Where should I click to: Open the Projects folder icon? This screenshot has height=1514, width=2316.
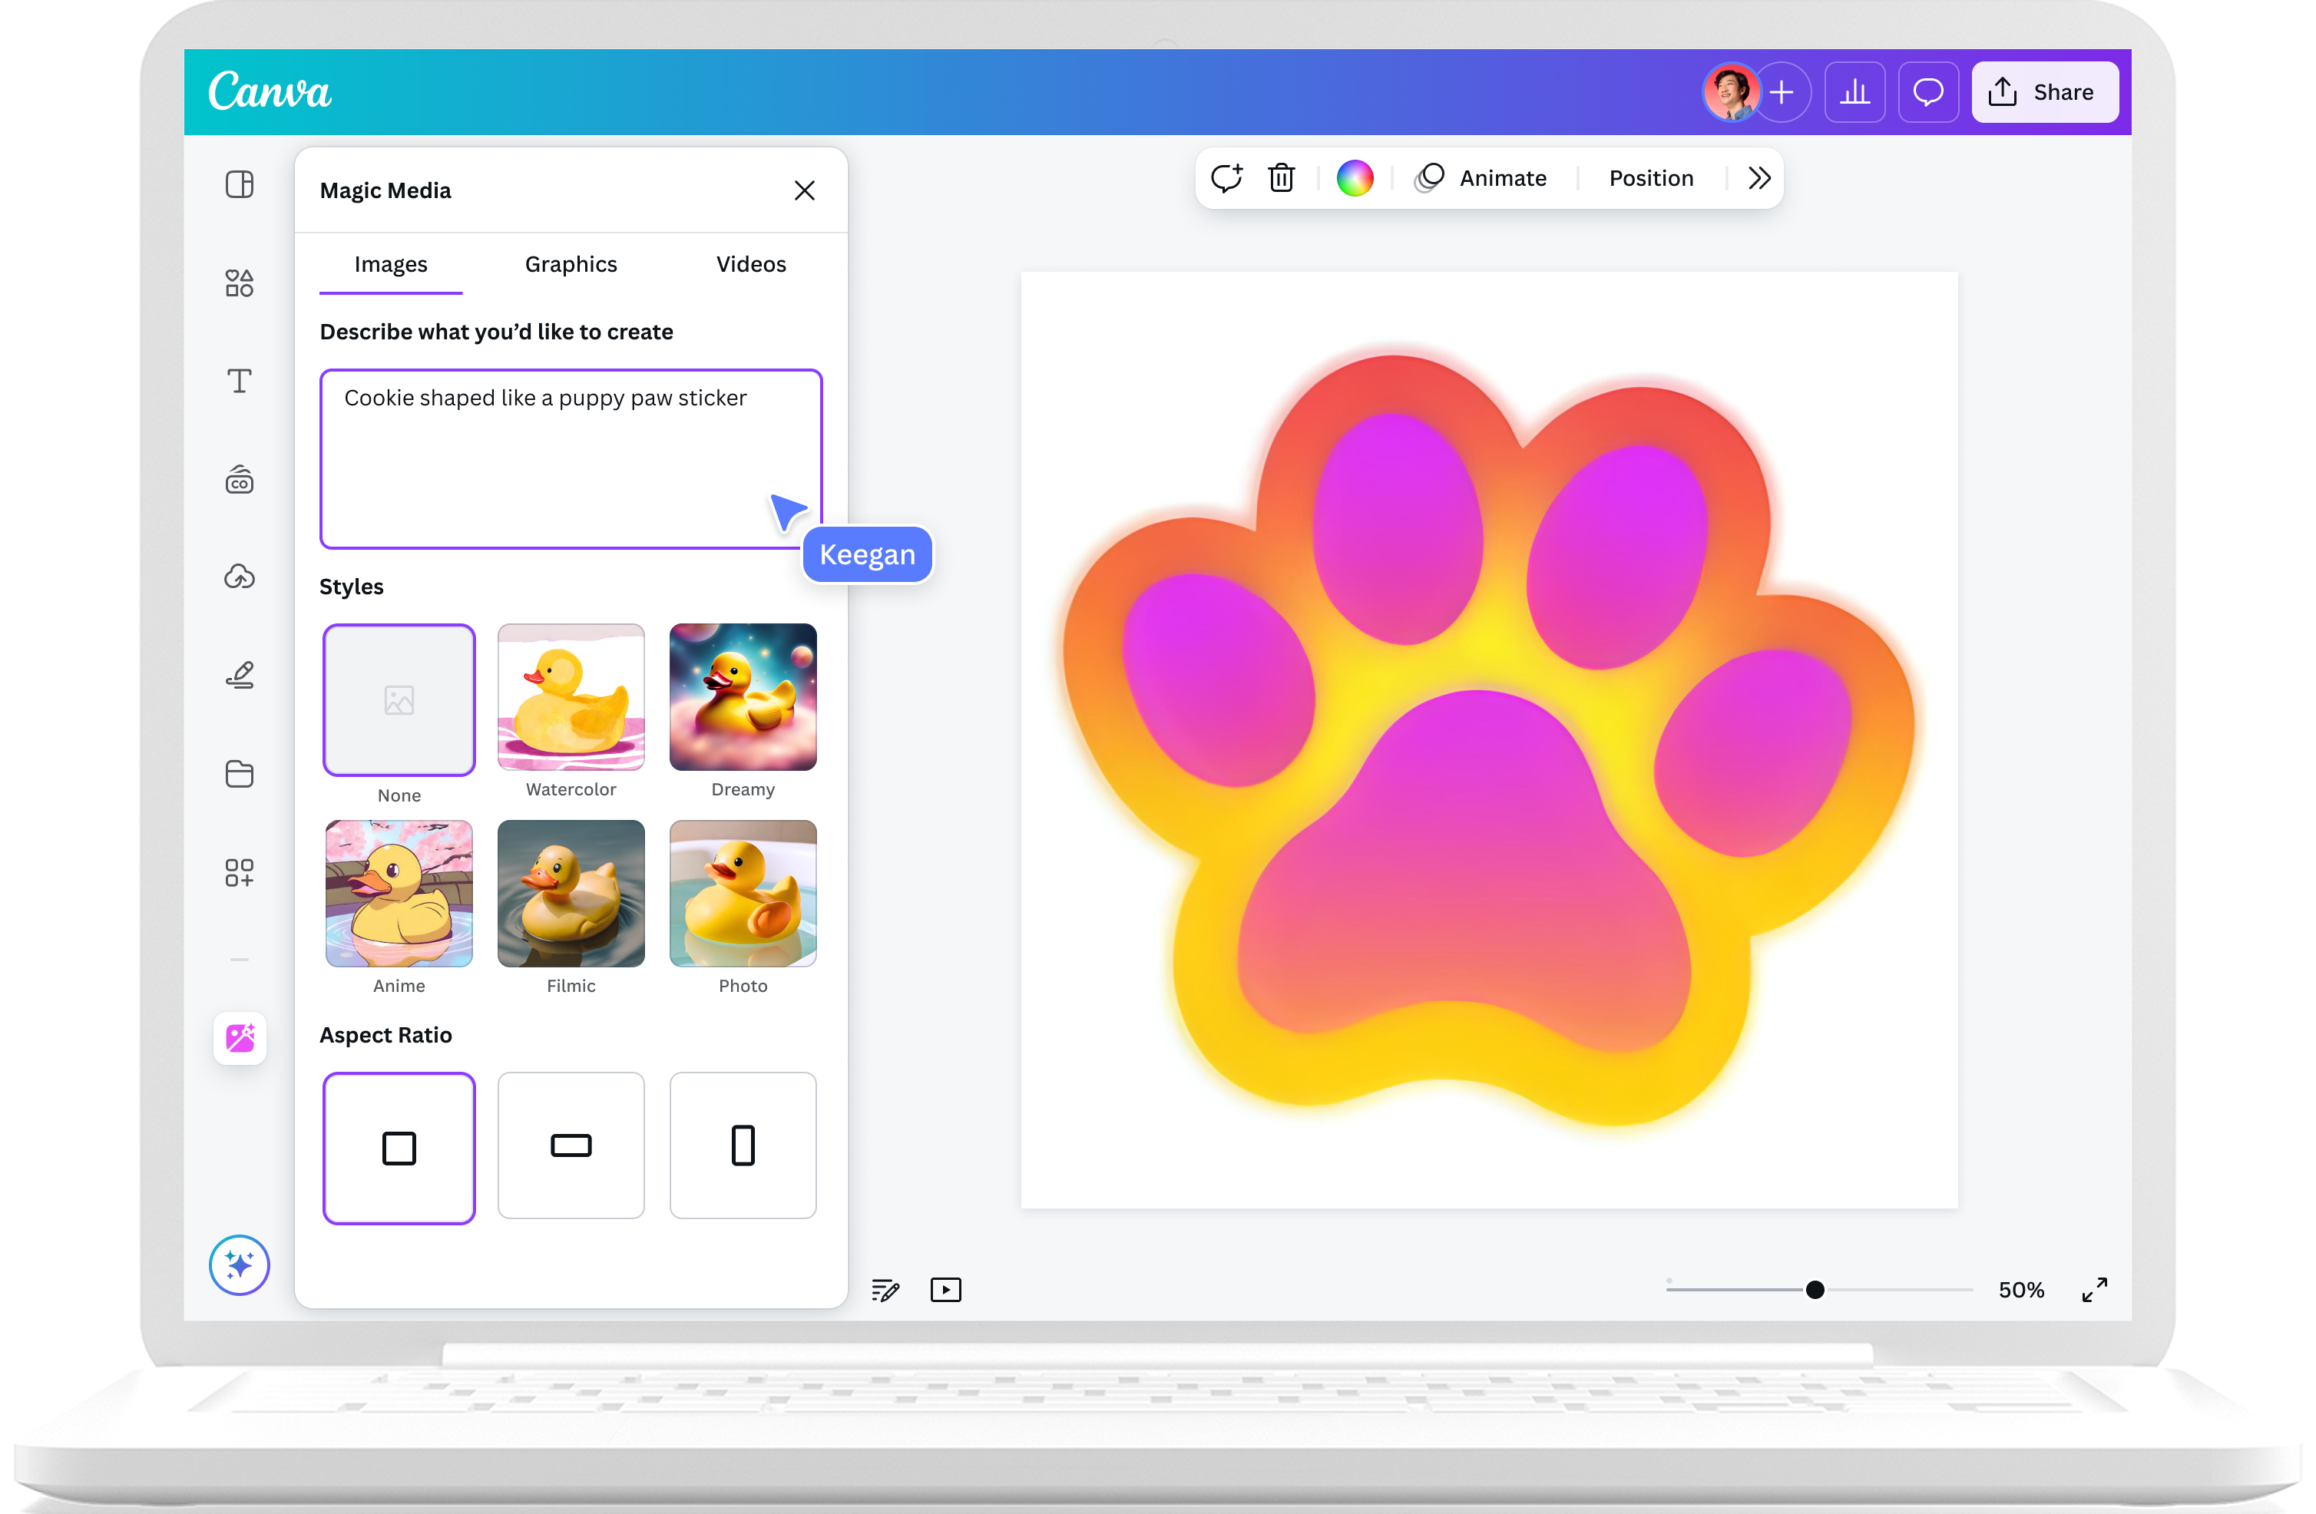click(240, 774)
